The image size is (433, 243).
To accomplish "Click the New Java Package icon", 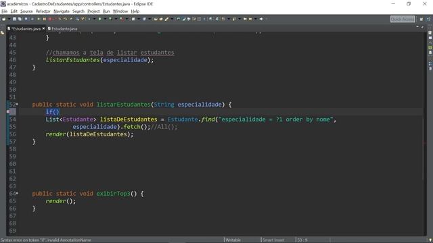I will tap(133, 19).
